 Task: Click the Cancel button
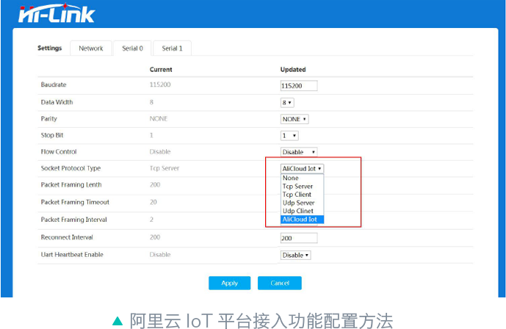tap(280, 283)
